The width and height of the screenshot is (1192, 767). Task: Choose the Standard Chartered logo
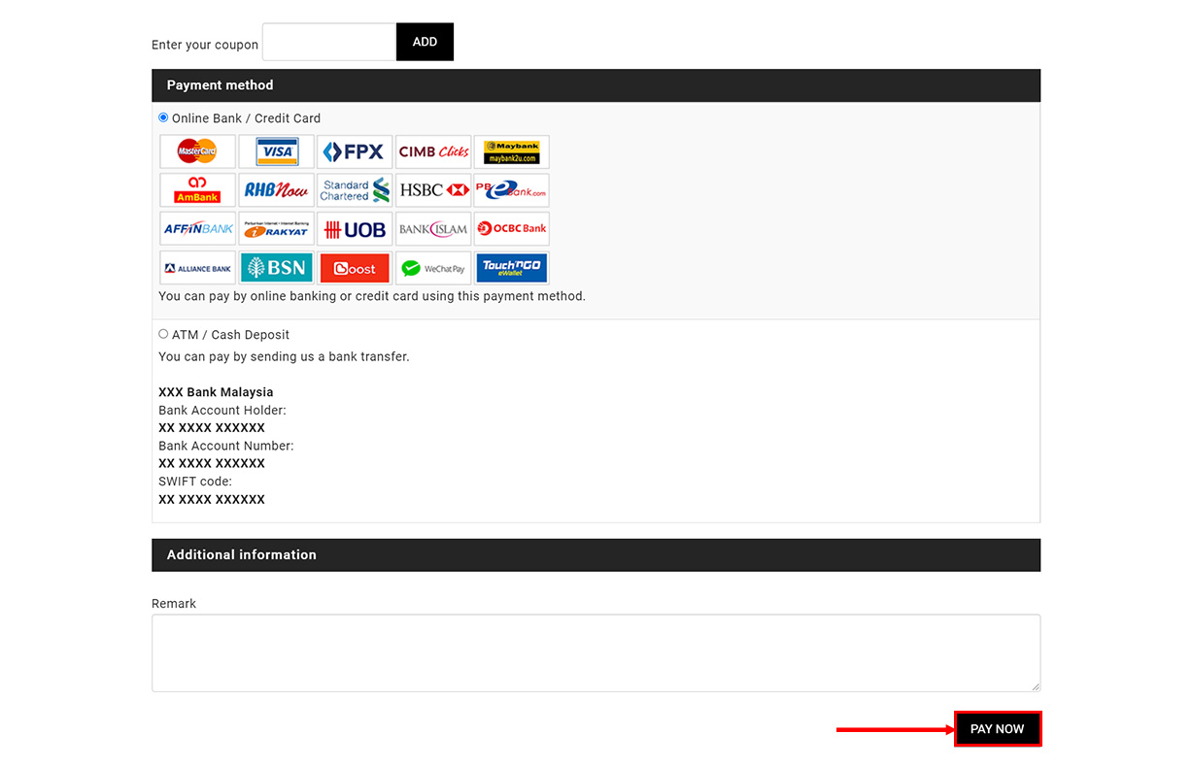[x=355, y=190]
